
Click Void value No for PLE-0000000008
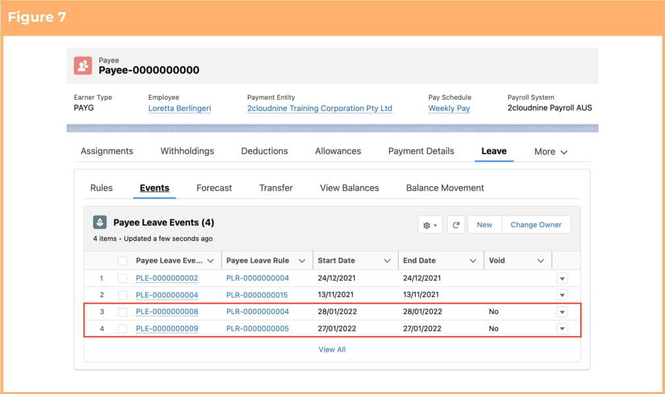[494, 312]
